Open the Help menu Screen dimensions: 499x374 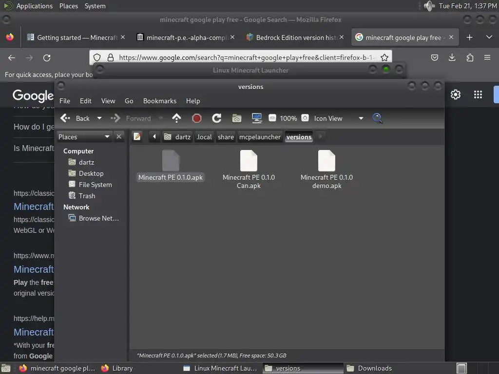(x=193, y=101)
